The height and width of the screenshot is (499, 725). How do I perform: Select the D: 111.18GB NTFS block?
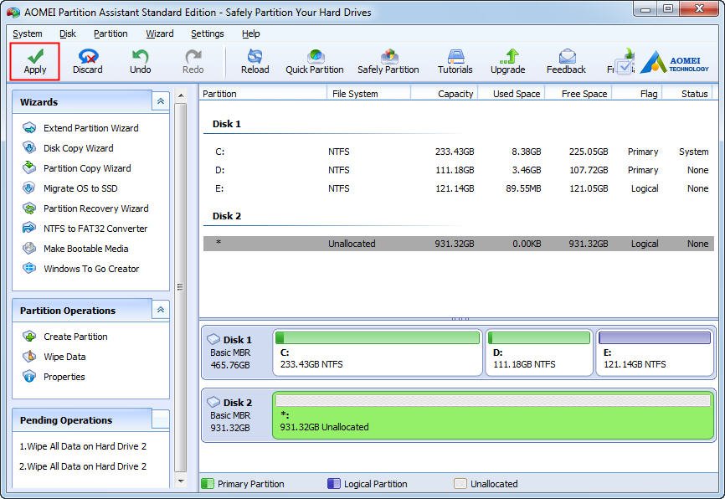(539, 352)
